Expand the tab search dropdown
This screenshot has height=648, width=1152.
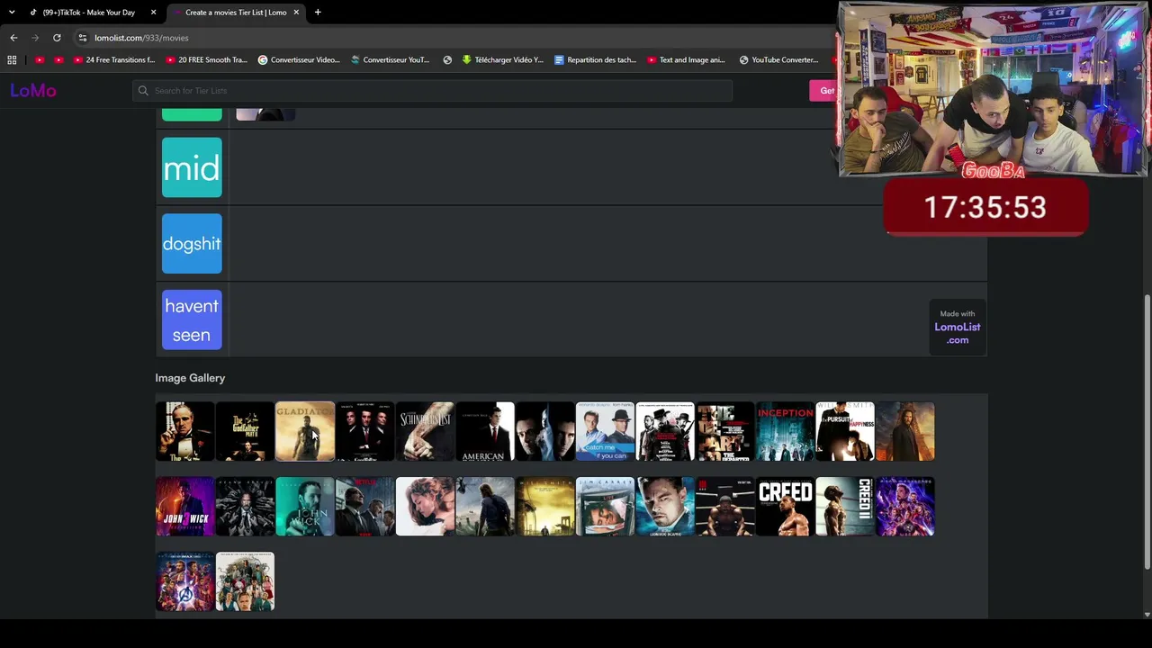pos(12,13)
